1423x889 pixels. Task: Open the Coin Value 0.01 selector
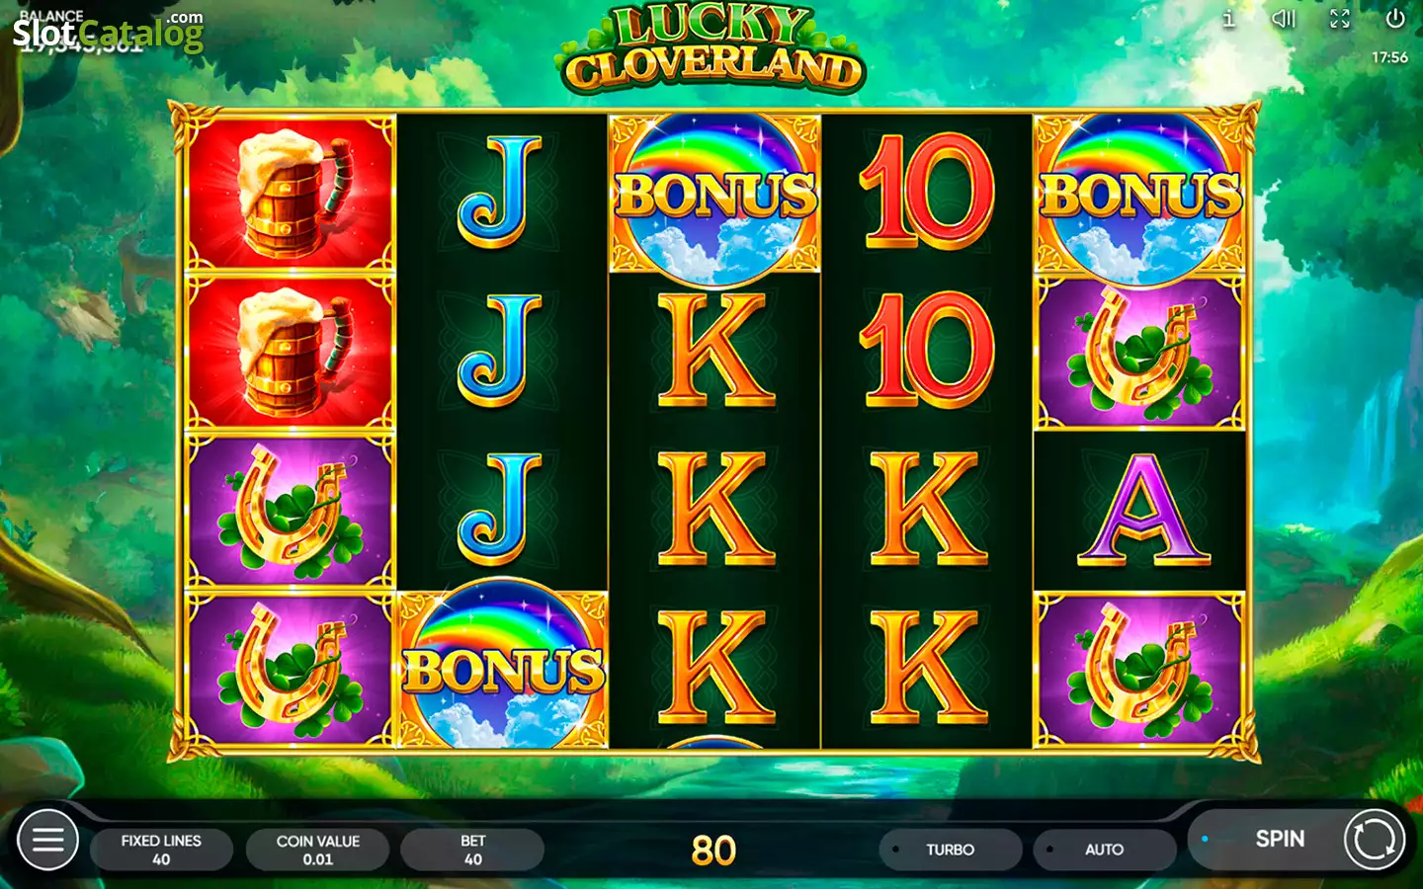(x=317, y=849)
